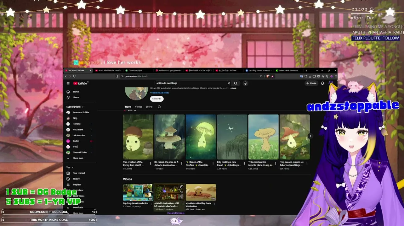404x226 pixels.
Task: Open options for Mycelium Mushling Game video
Action: click(x=214, y=204)
